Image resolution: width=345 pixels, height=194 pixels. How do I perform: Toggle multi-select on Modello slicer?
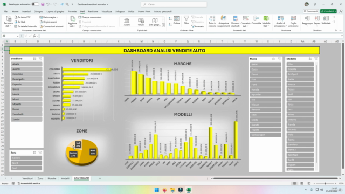[310, 59]
